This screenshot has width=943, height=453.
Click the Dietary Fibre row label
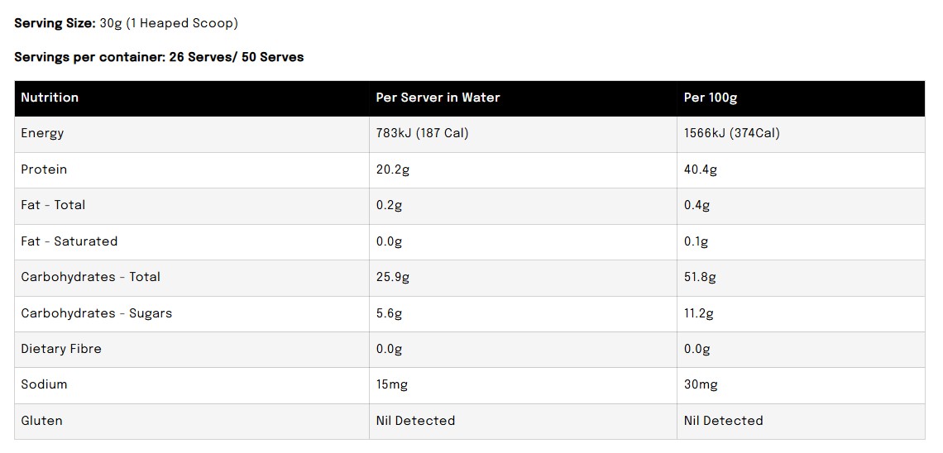61,349
